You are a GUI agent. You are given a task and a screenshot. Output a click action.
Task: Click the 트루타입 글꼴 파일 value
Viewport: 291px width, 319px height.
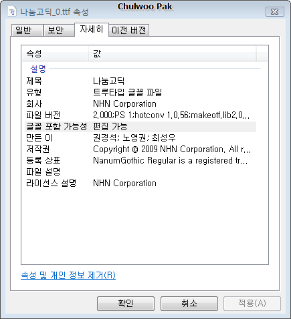127,92
